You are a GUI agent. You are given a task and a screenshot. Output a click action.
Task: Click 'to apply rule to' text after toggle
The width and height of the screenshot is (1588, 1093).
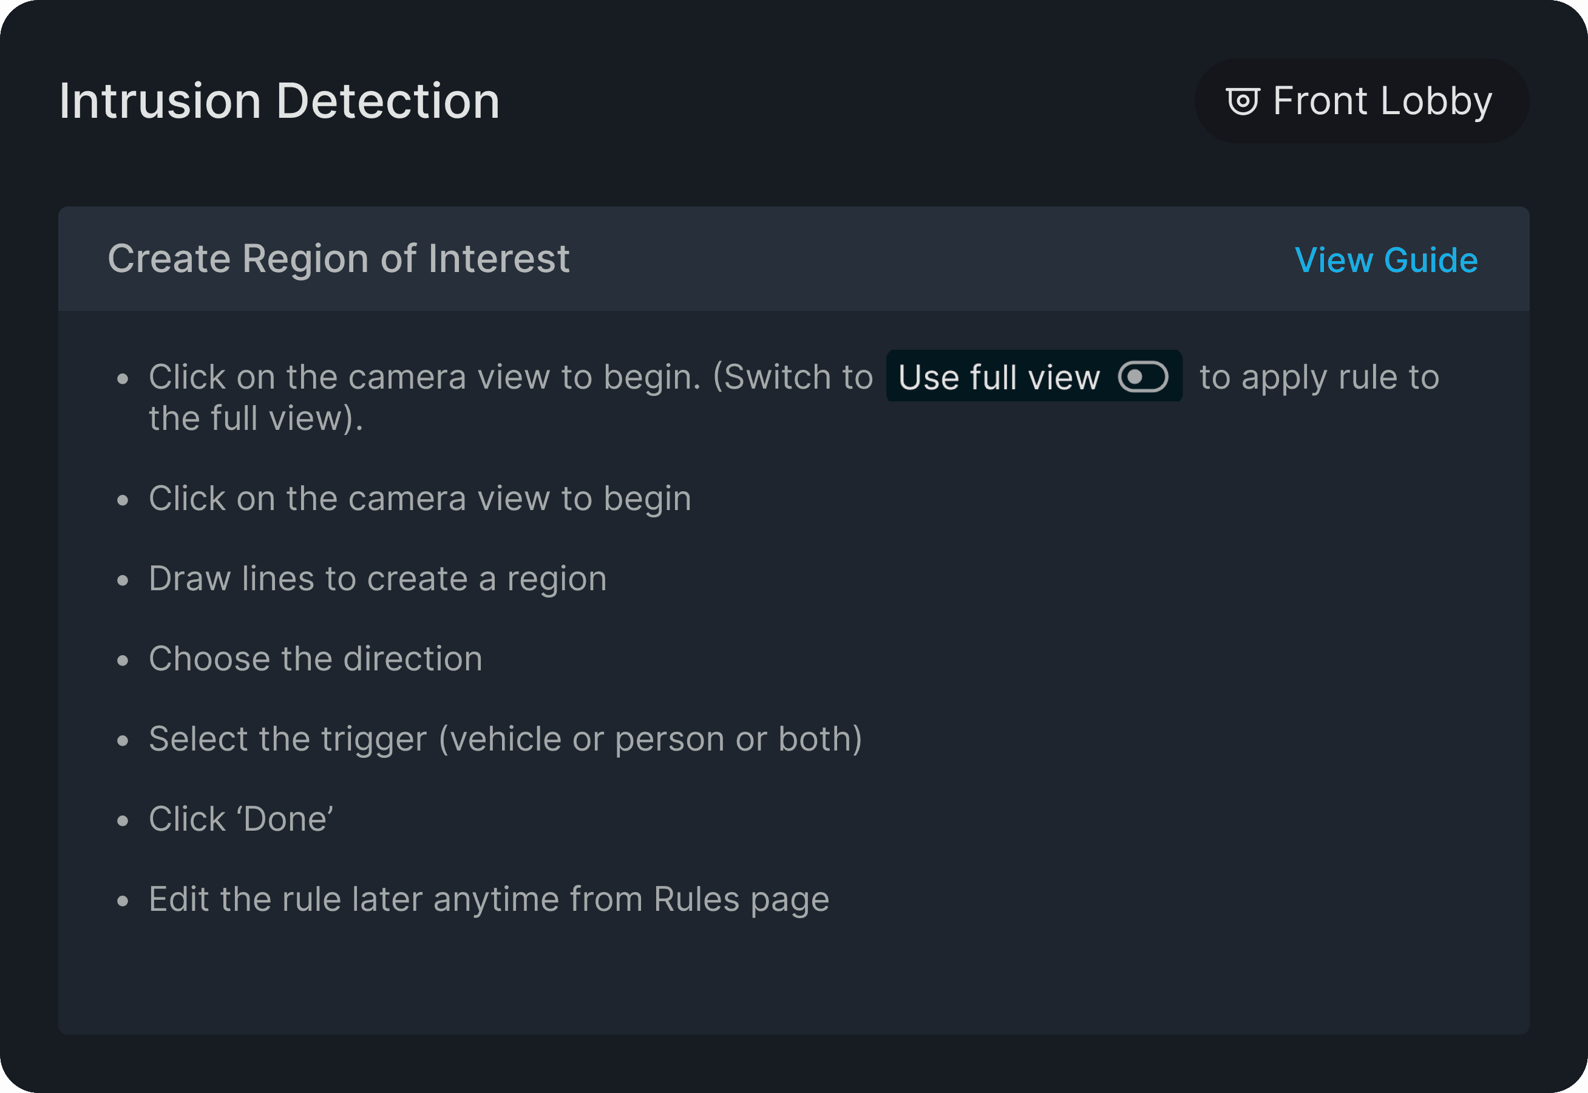tap(1319, 376)
